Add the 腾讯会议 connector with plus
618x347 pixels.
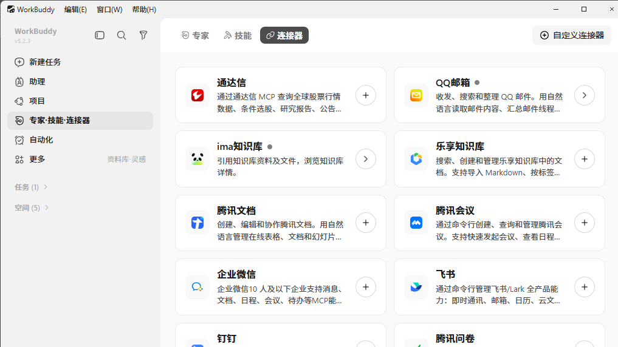point(585,223)
